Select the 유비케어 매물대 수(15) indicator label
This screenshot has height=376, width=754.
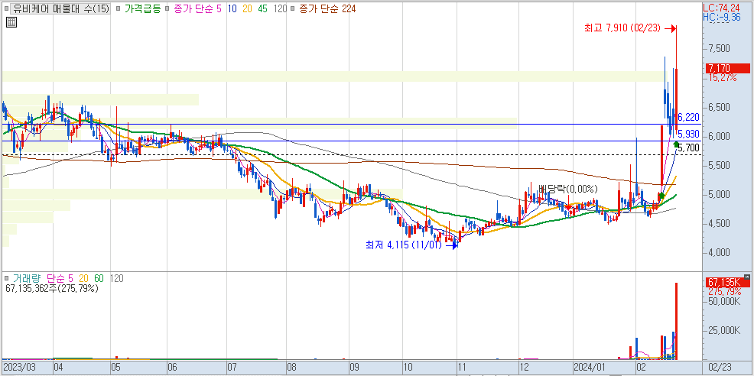61,8
